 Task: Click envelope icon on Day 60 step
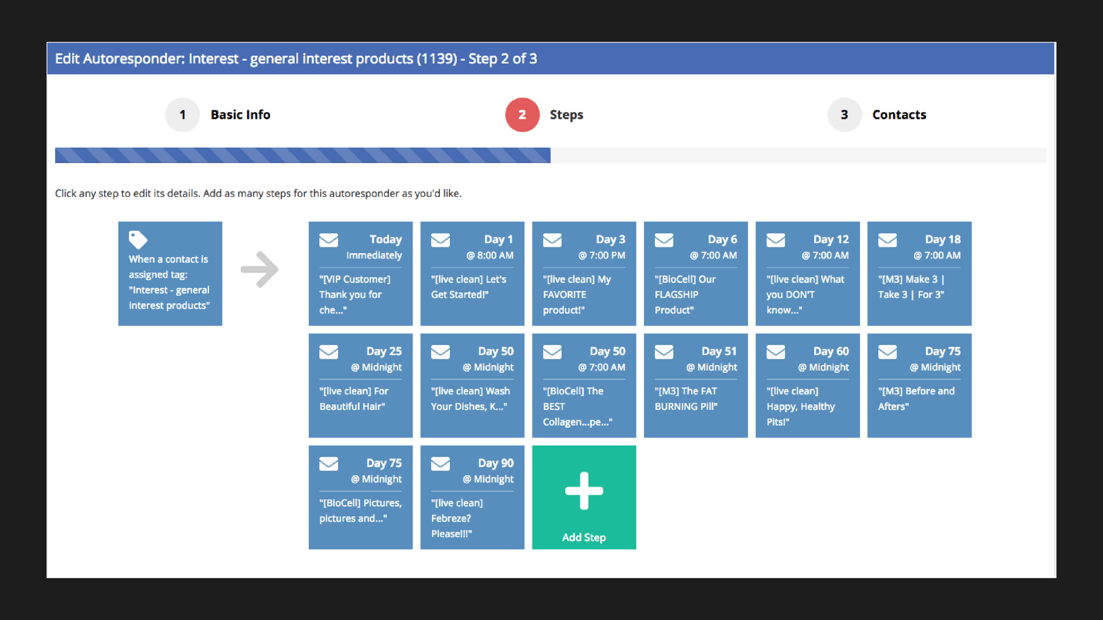[776, 352]
